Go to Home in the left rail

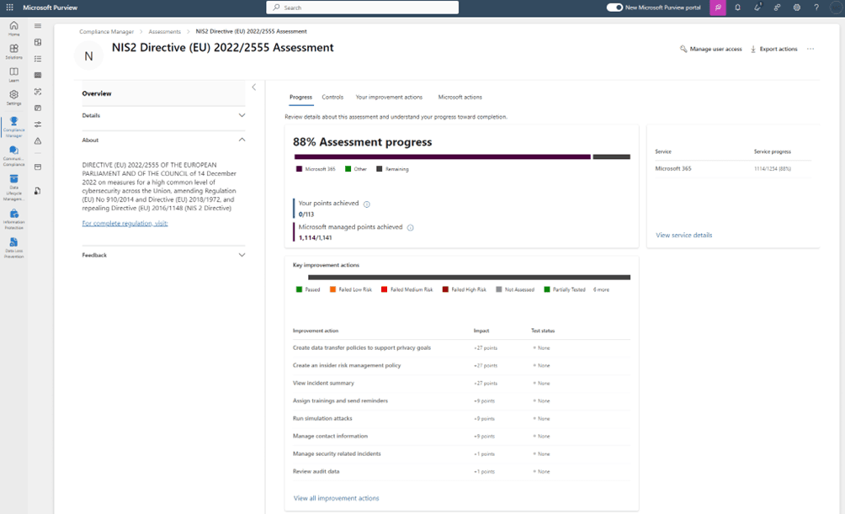[14, 28]
